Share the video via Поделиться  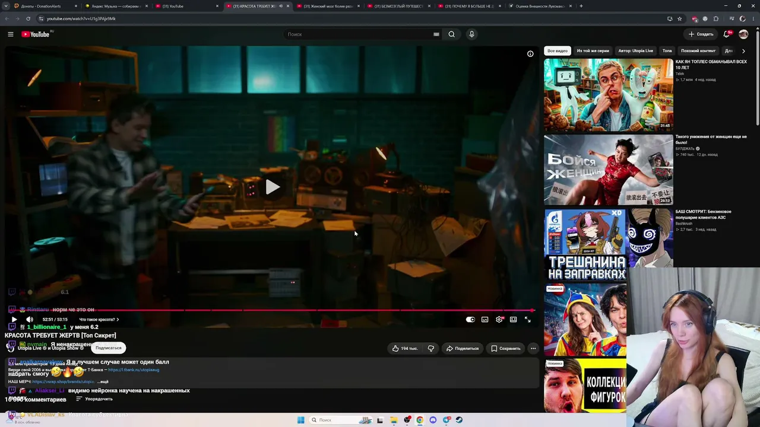[463, 349]
